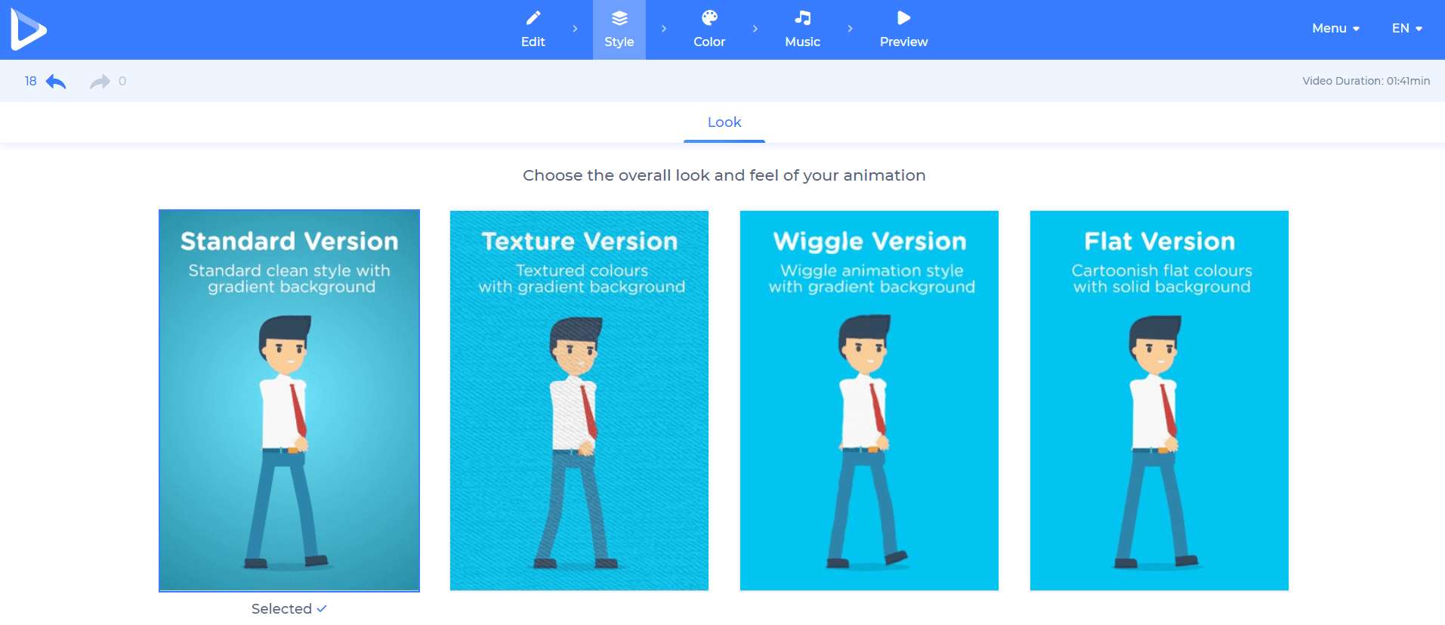Select the Texture Version style card
Viewport: 1445px width, 625px height.
point(579,401)
